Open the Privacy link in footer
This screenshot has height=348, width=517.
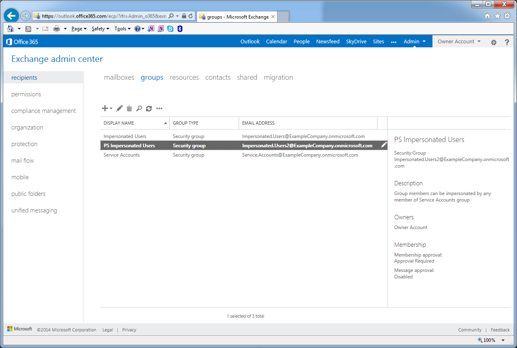(x=129, y=330)
